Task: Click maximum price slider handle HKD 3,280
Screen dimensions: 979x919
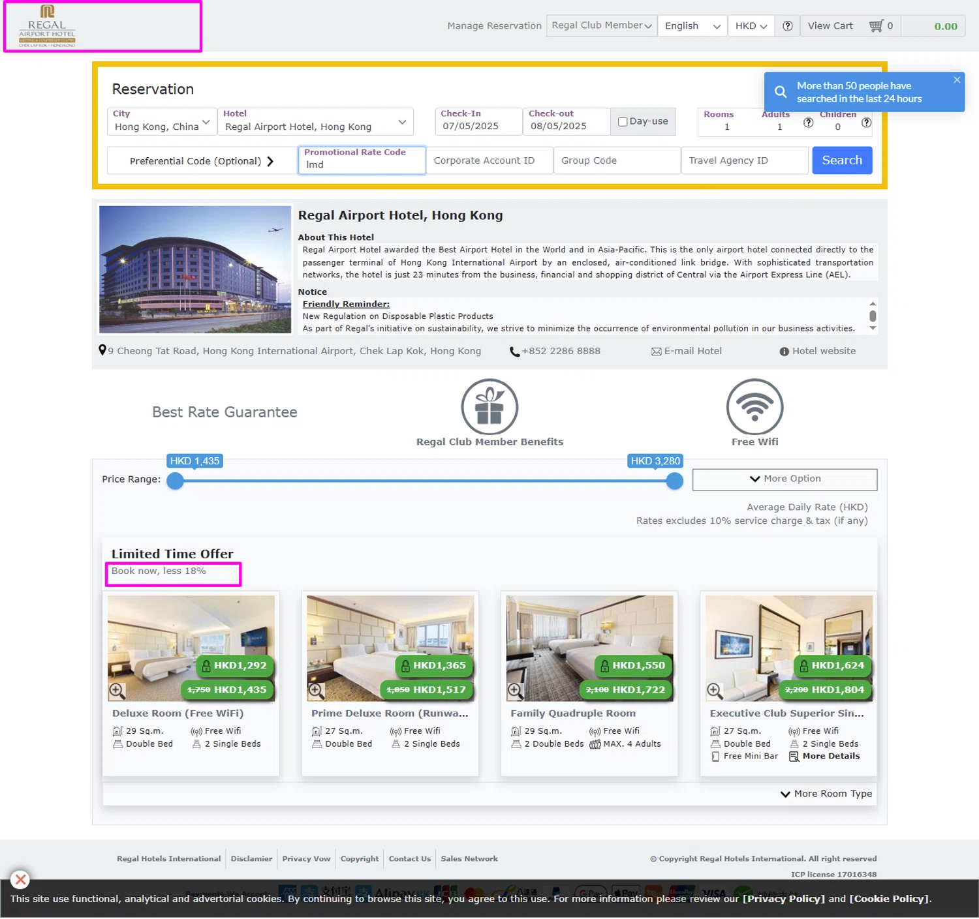Action: pos(675,481)
